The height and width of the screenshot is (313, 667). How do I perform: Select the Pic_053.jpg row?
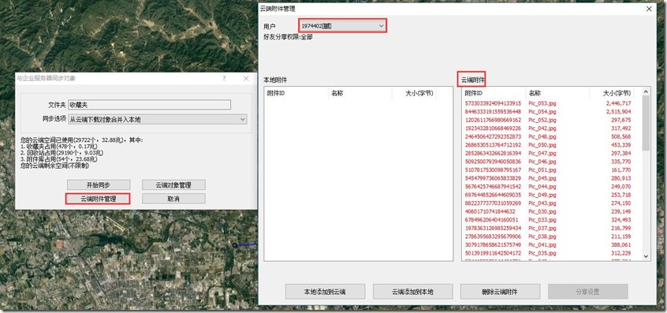(x=552, y=103)
